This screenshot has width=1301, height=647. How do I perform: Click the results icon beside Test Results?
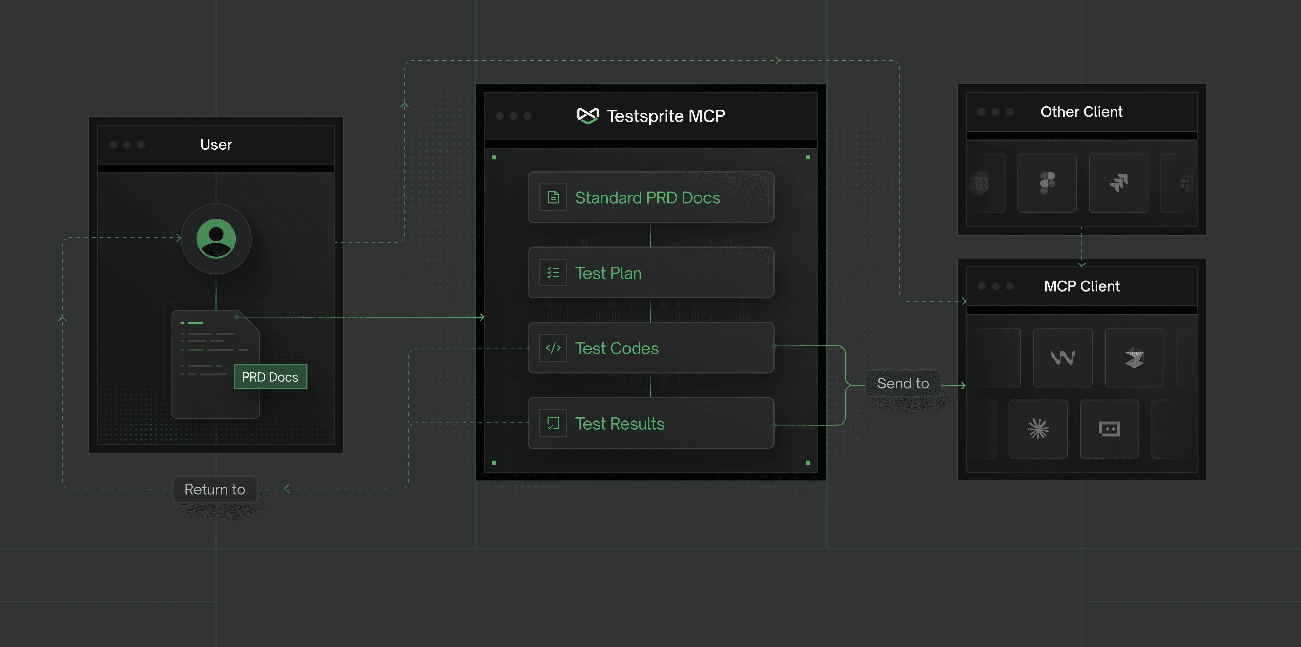[x=553, y=423]
